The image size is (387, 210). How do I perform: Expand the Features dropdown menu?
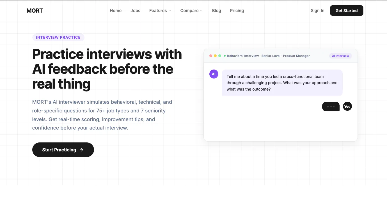[x=160, y=11]
